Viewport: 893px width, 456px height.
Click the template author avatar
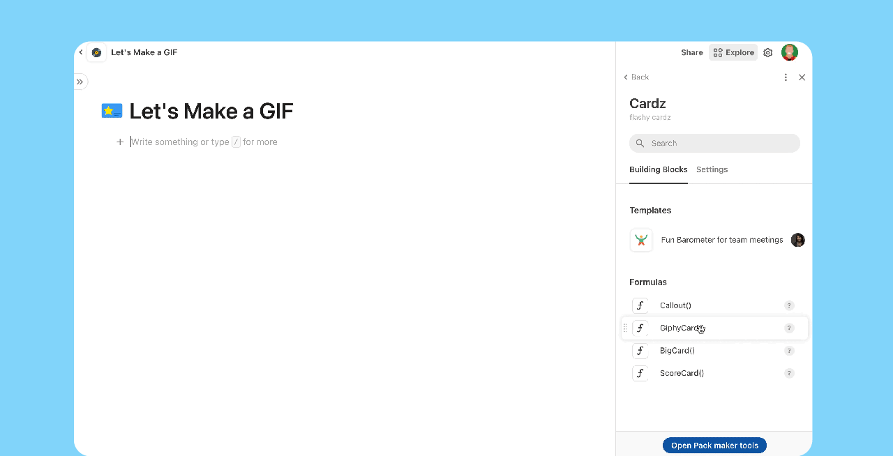pos(798,240)
